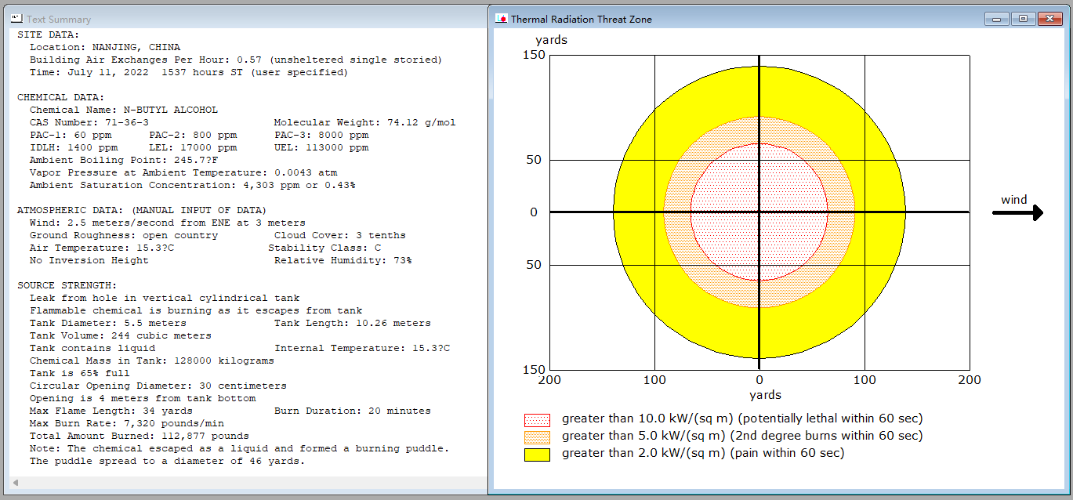This screenshot has width=1073, height=500.
Task: Click 'Ground Roughness: open country' text
Action: click(x=124, y=235)
